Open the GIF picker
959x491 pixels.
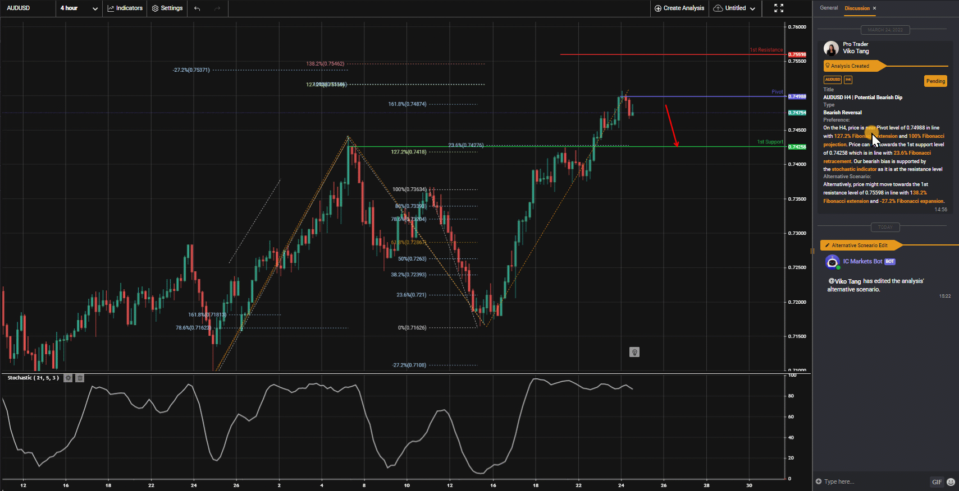click(x=937, y=482)
